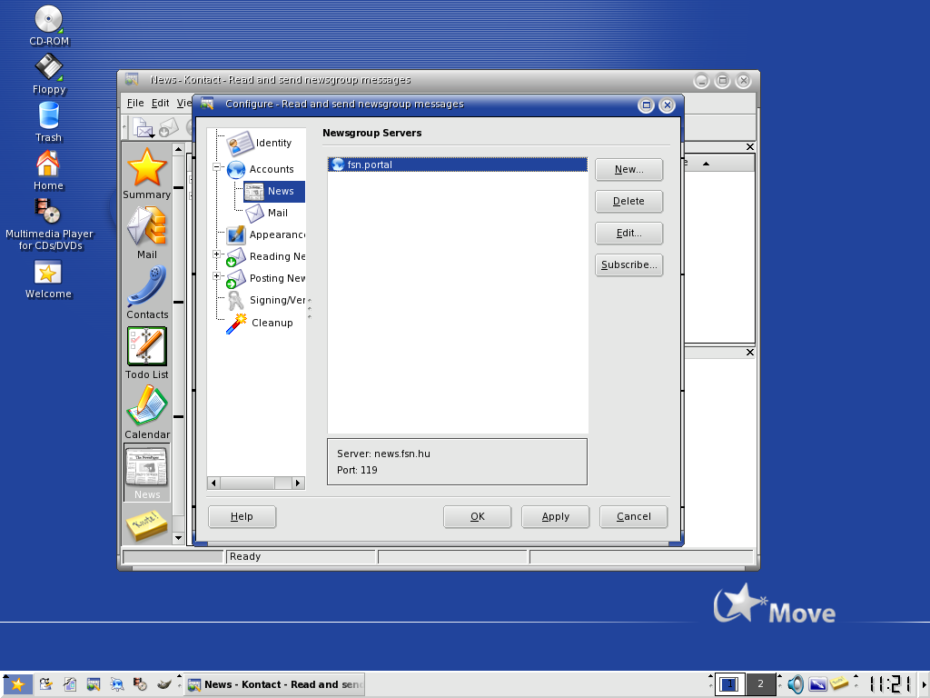Open the Identity settings page
The width and height of the screenshot is (930, 698).
pyautogui.click(x=261, y=143)
